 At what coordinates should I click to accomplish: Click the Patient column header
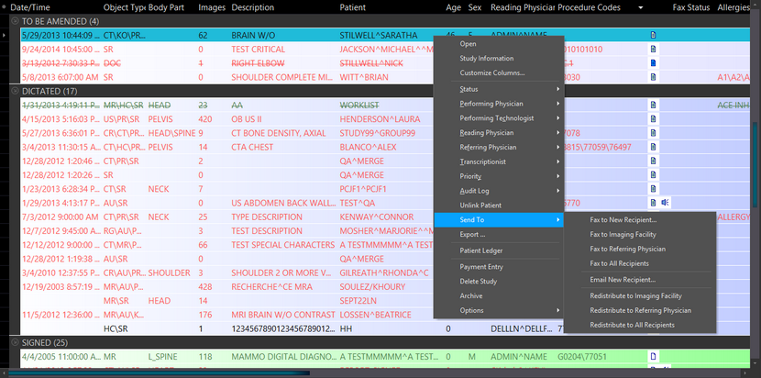click(353, 6)
